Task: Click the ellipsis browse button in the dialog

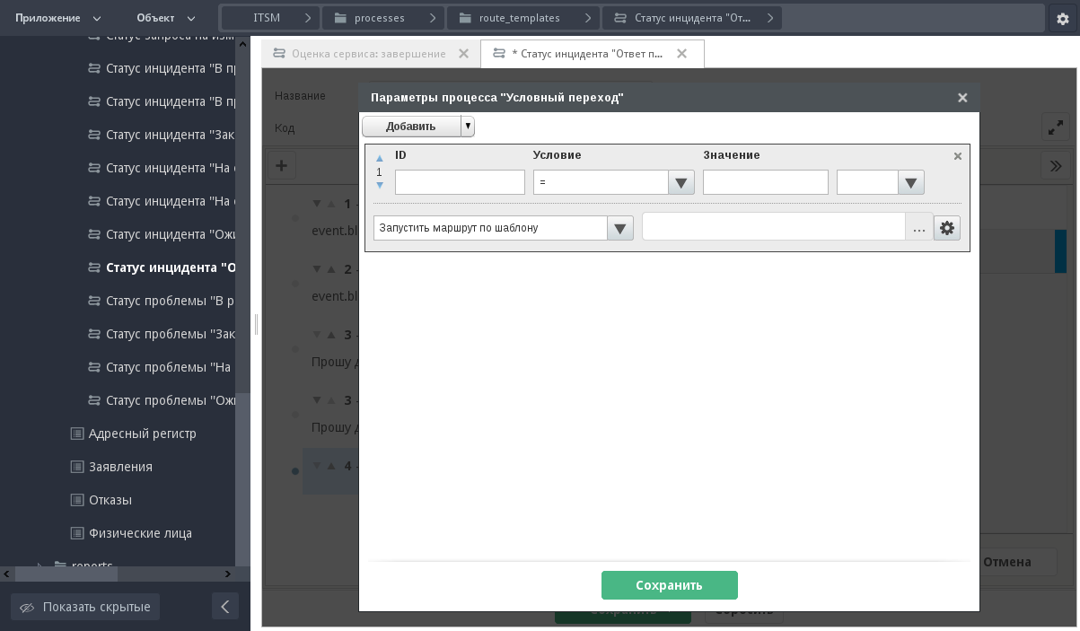Action: pos(919,228)
